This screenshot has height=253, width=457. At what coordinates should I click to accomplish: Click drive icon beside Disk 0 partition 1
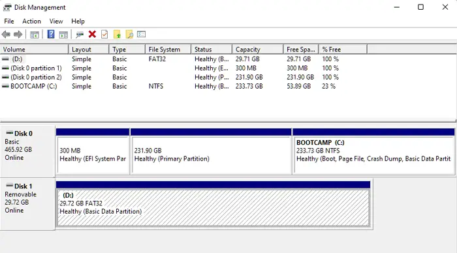coord(5,68)
